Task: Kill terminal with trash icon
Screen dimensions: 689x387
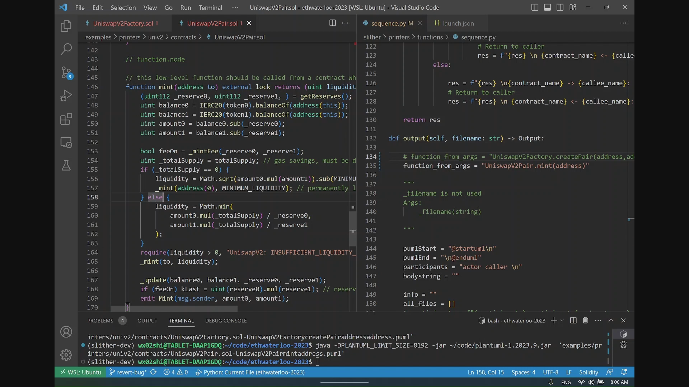Action: click(x=585, y=320)
